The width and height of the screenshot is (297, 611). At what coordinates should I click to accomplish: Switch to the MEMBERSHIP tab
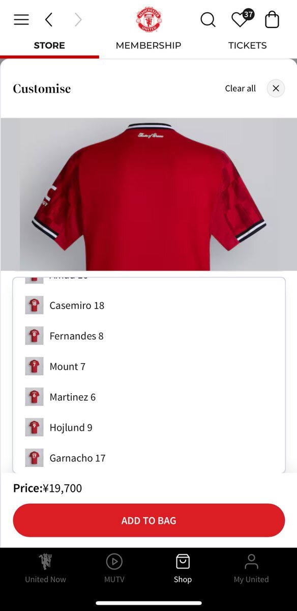click(x=148, y=45)
